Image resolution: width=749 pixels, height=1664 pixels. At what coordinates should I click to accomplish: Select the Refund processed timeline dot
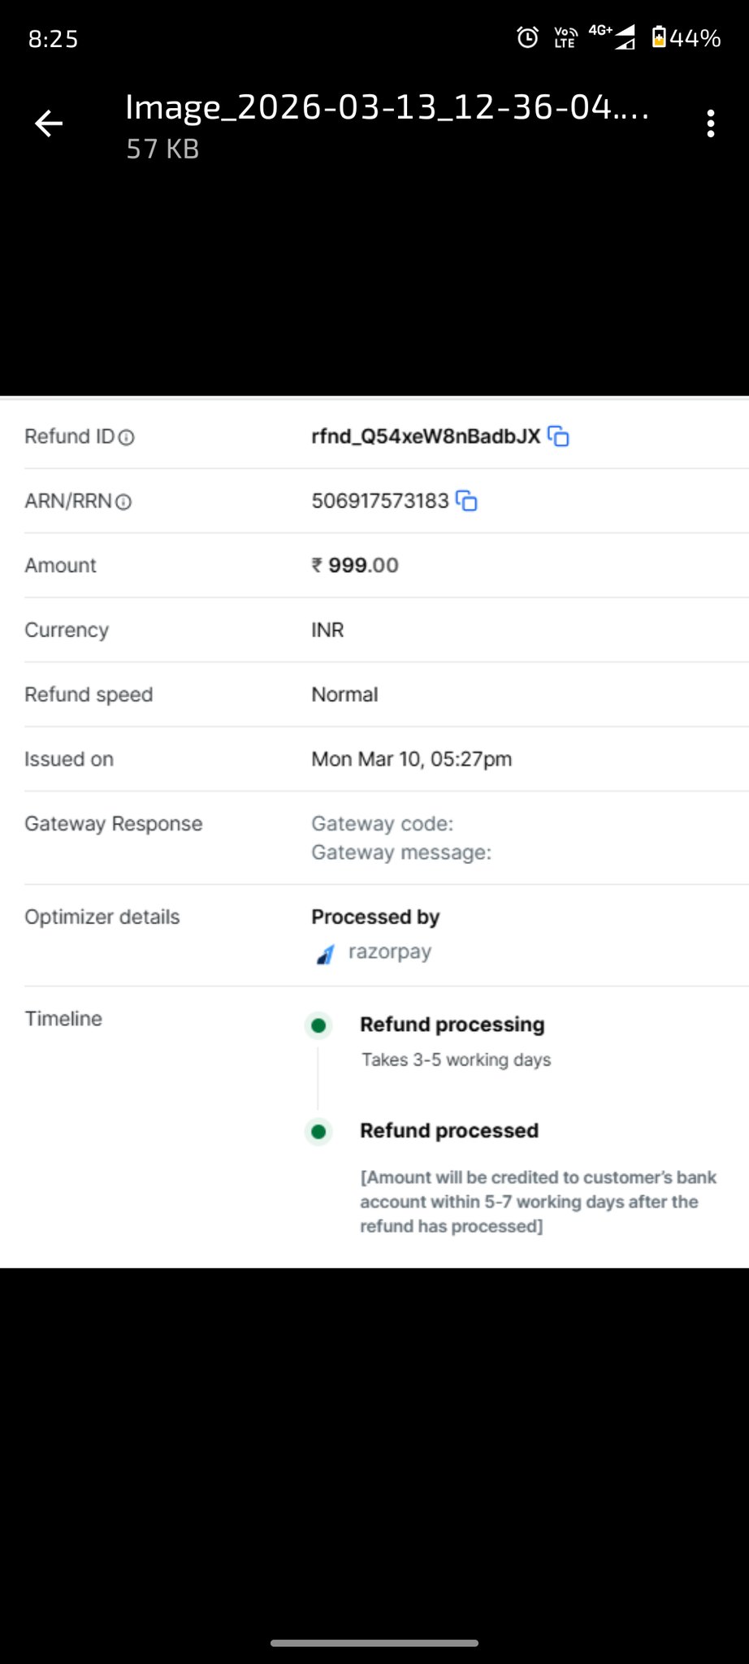click(318, 1131)
